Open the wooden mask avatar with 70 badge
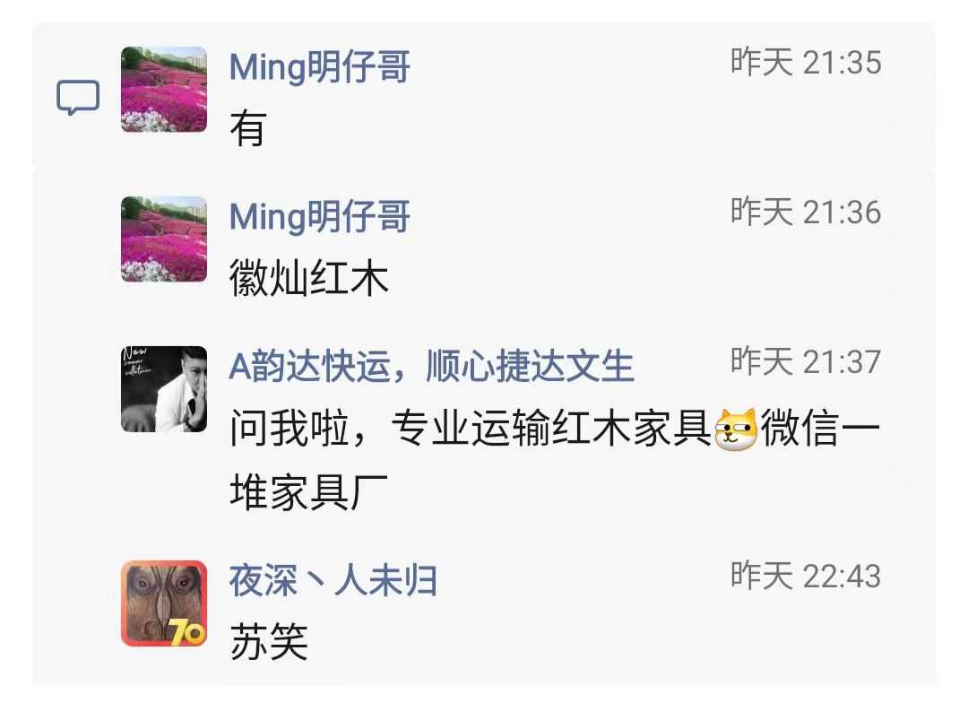The image size is (968, 703). [164, 603]
